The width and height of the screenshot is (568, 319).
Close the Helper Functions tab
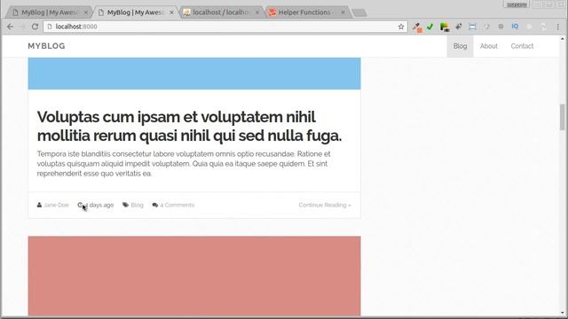[343, 12]
